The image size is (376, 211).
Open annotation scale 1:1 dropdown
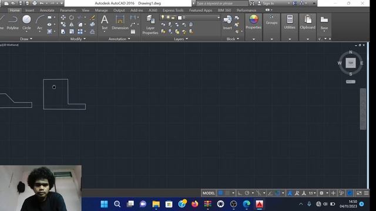click(x=312, y=193)
